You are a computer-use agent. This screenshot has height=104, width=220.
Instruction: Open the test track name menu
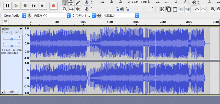point(13,29)
